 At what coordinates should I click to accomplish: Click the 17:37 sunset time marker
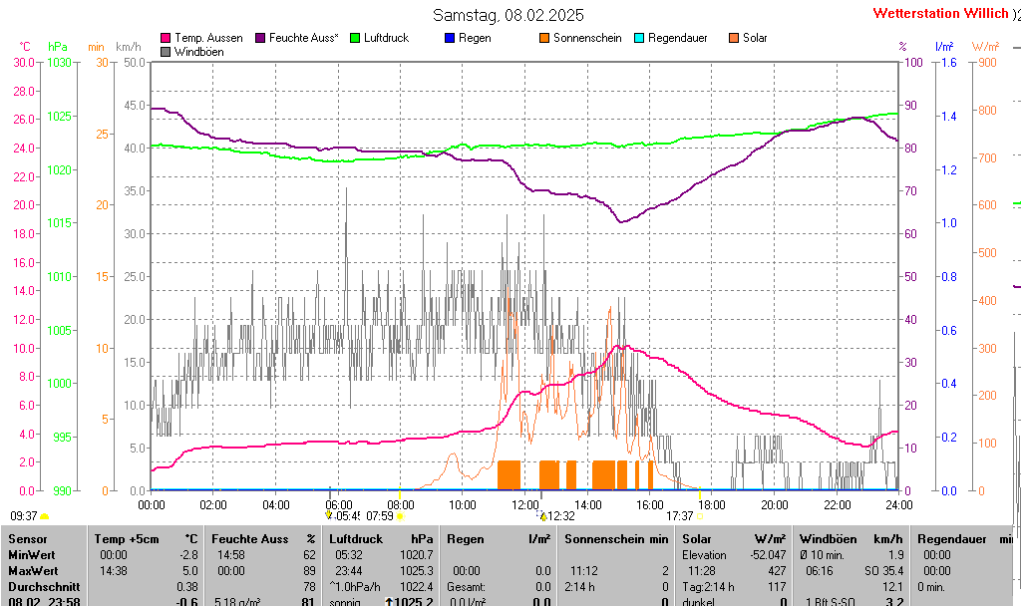click(680, 516)
